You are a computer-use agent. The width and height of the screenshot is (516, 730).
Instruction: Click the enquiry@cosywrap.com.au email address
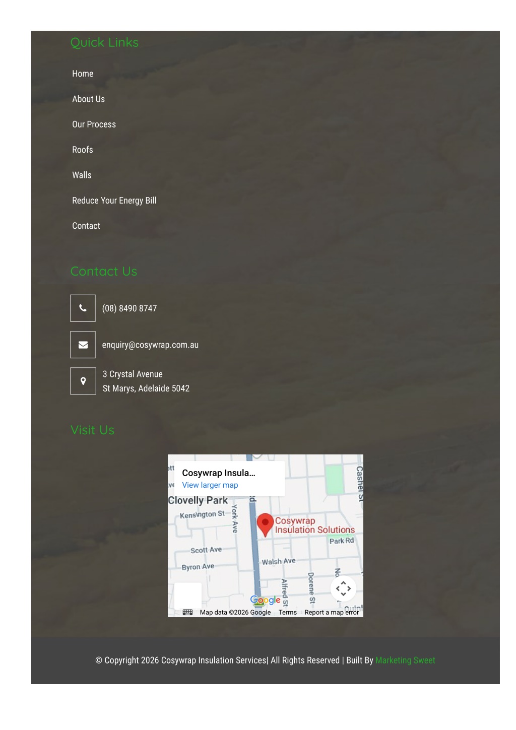point(150,345)
